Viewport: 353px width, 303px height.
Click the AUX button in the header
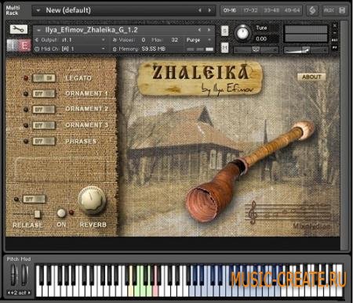pyautogui.click(x=329, y=10)
